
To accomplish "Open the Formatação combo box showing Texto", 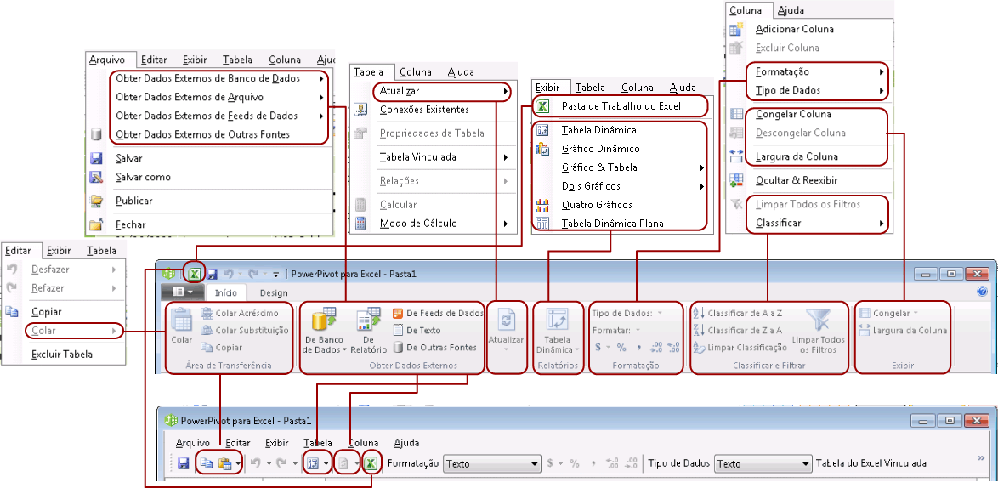I will [491, 464].
